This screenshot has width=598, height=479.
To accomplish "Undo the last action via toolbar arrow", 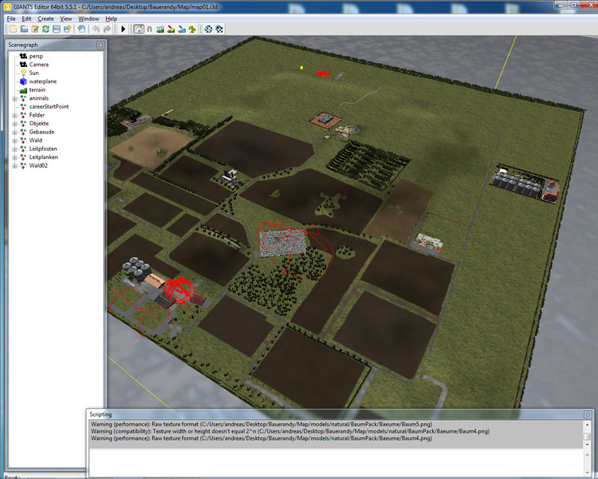I will (x=96, y=29).
